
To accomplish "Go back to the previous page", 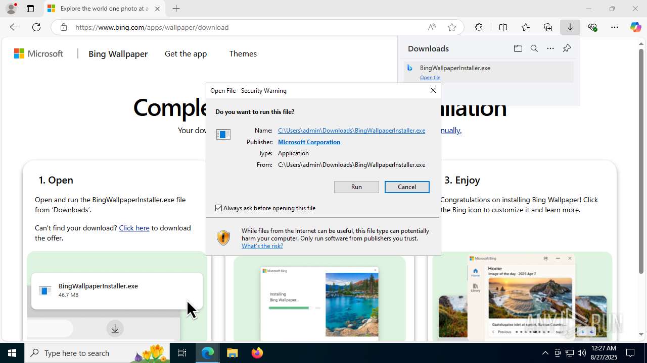I will coord(14,27).
